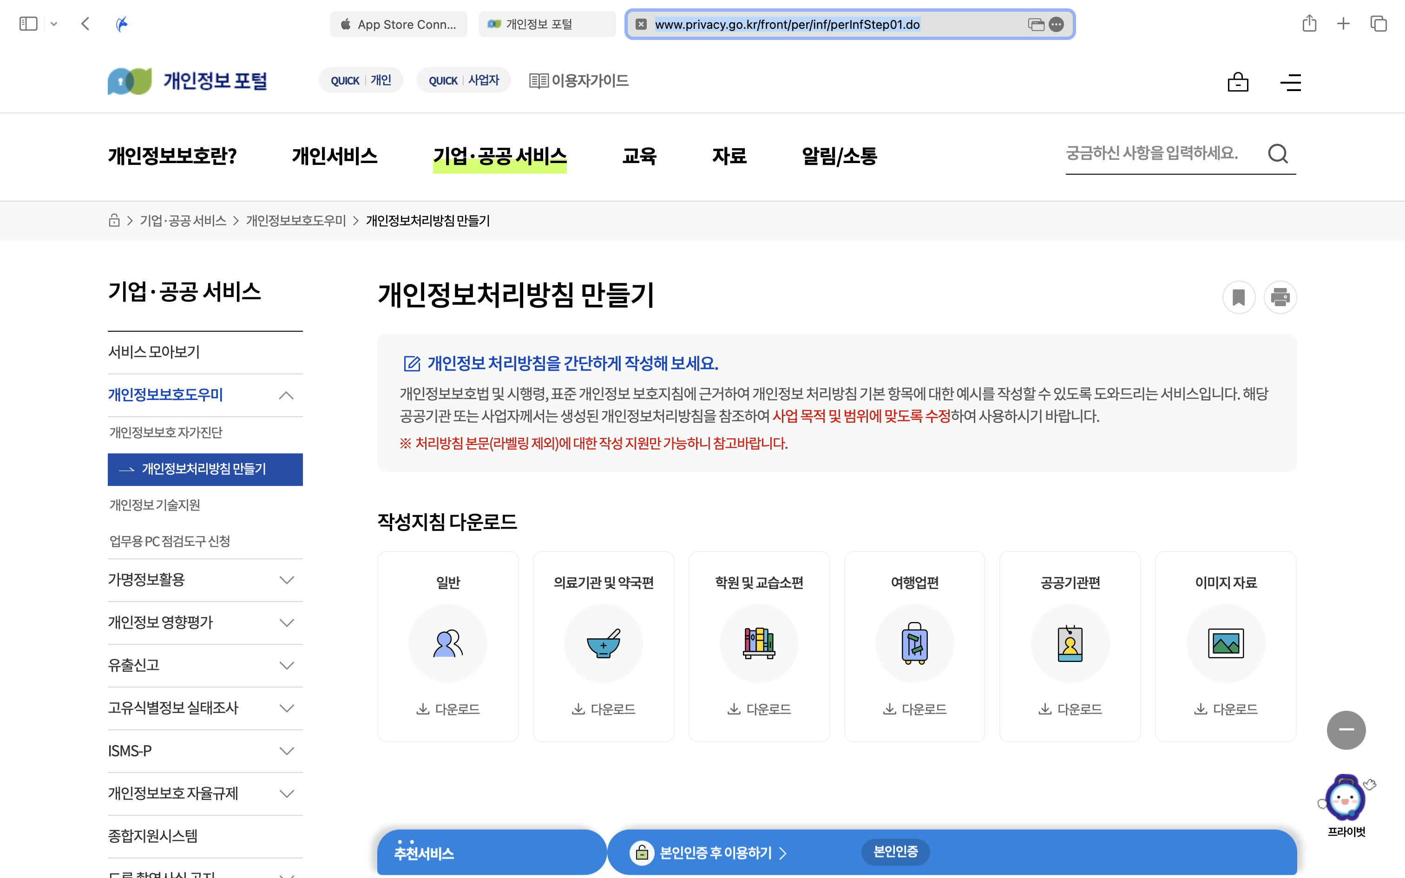Viewport: 1405px width, 878px height.
Task: Click the 일반 people icon
Action: point(447,643)
